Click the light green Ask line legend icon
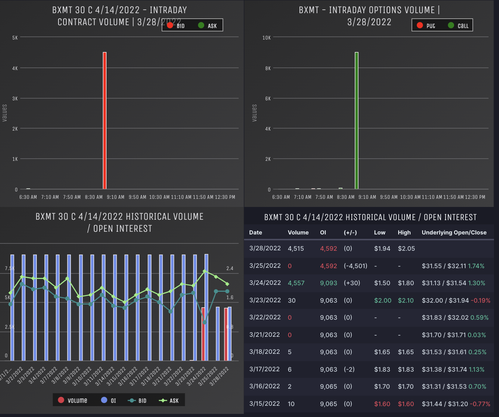Image resolution: width=499 pixels, height=417 pixels. click(x=163, y=400)
